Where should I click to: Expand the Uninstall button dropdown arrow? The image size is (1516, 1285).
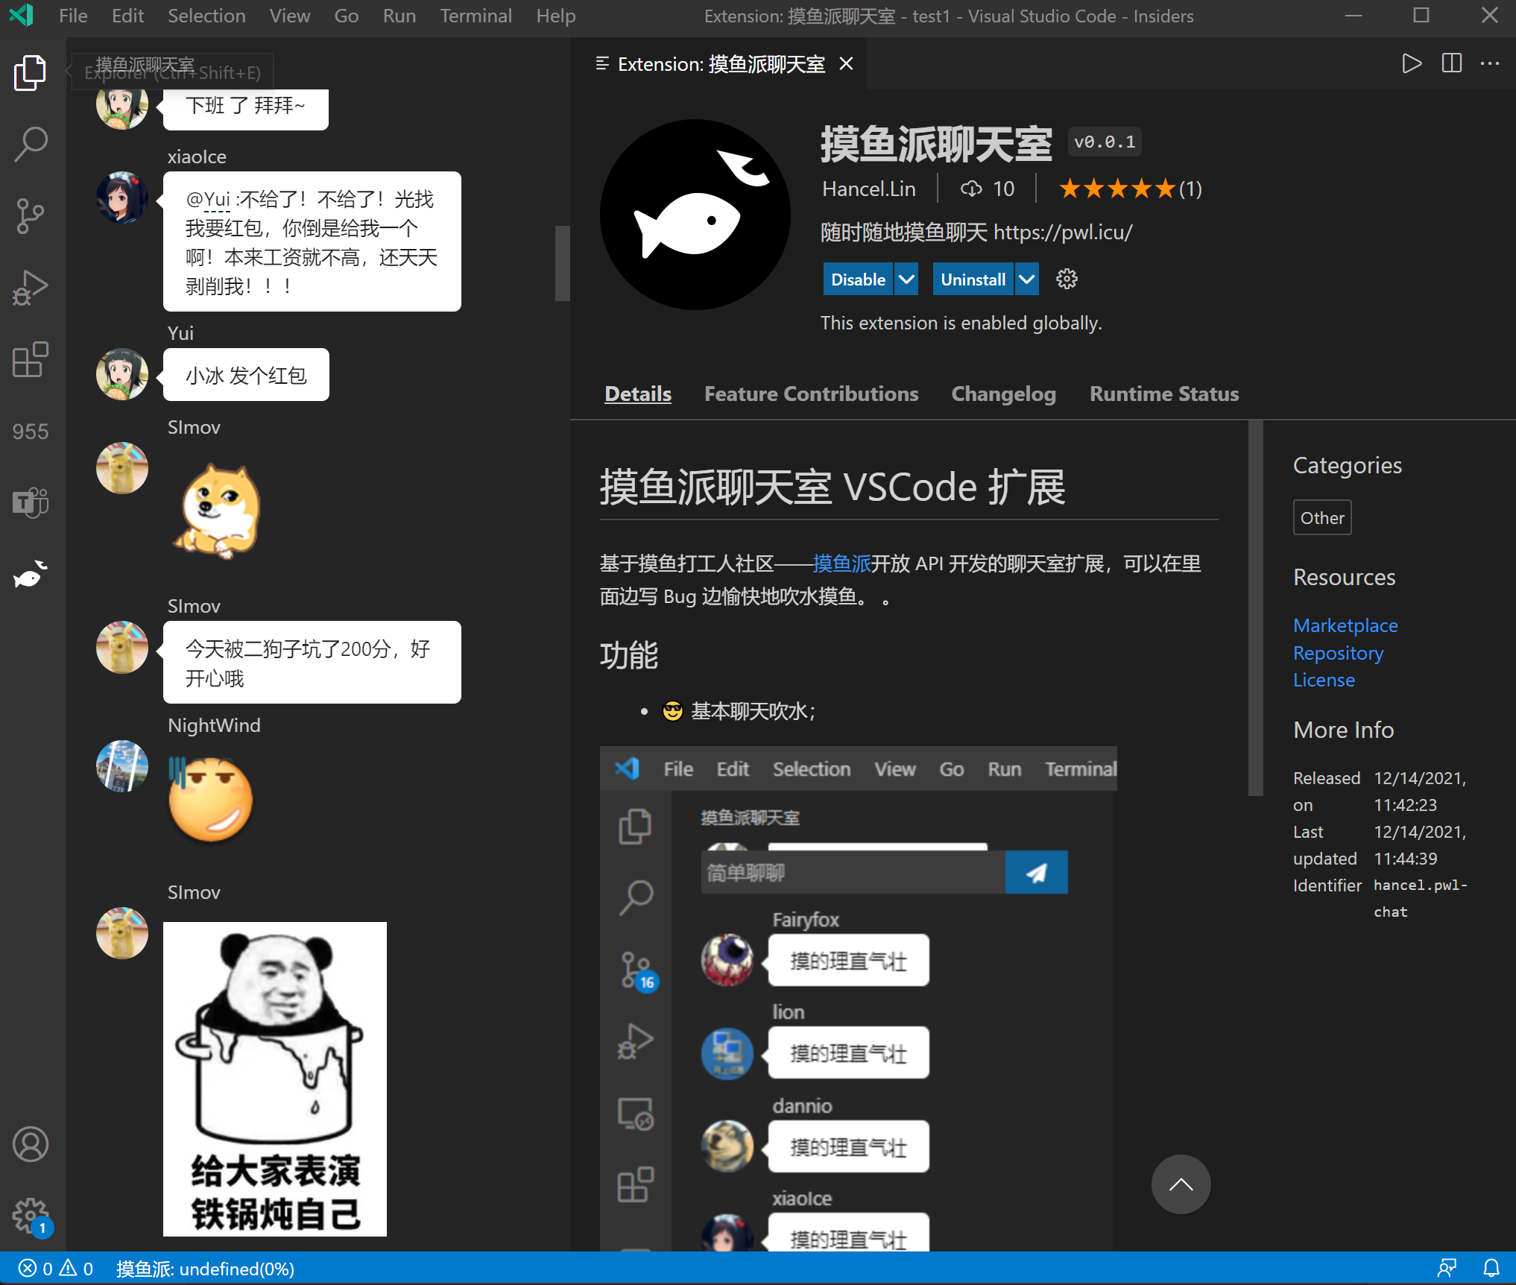(1027, 280)
